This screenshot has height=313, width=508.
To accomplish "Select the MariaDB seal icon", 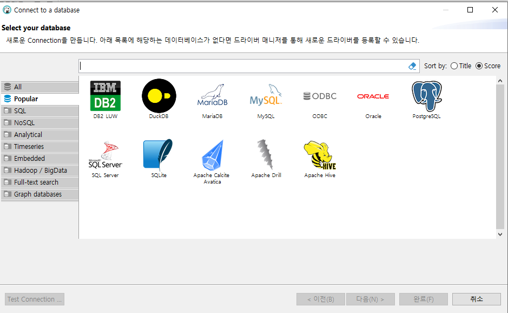I will (212, 95).
